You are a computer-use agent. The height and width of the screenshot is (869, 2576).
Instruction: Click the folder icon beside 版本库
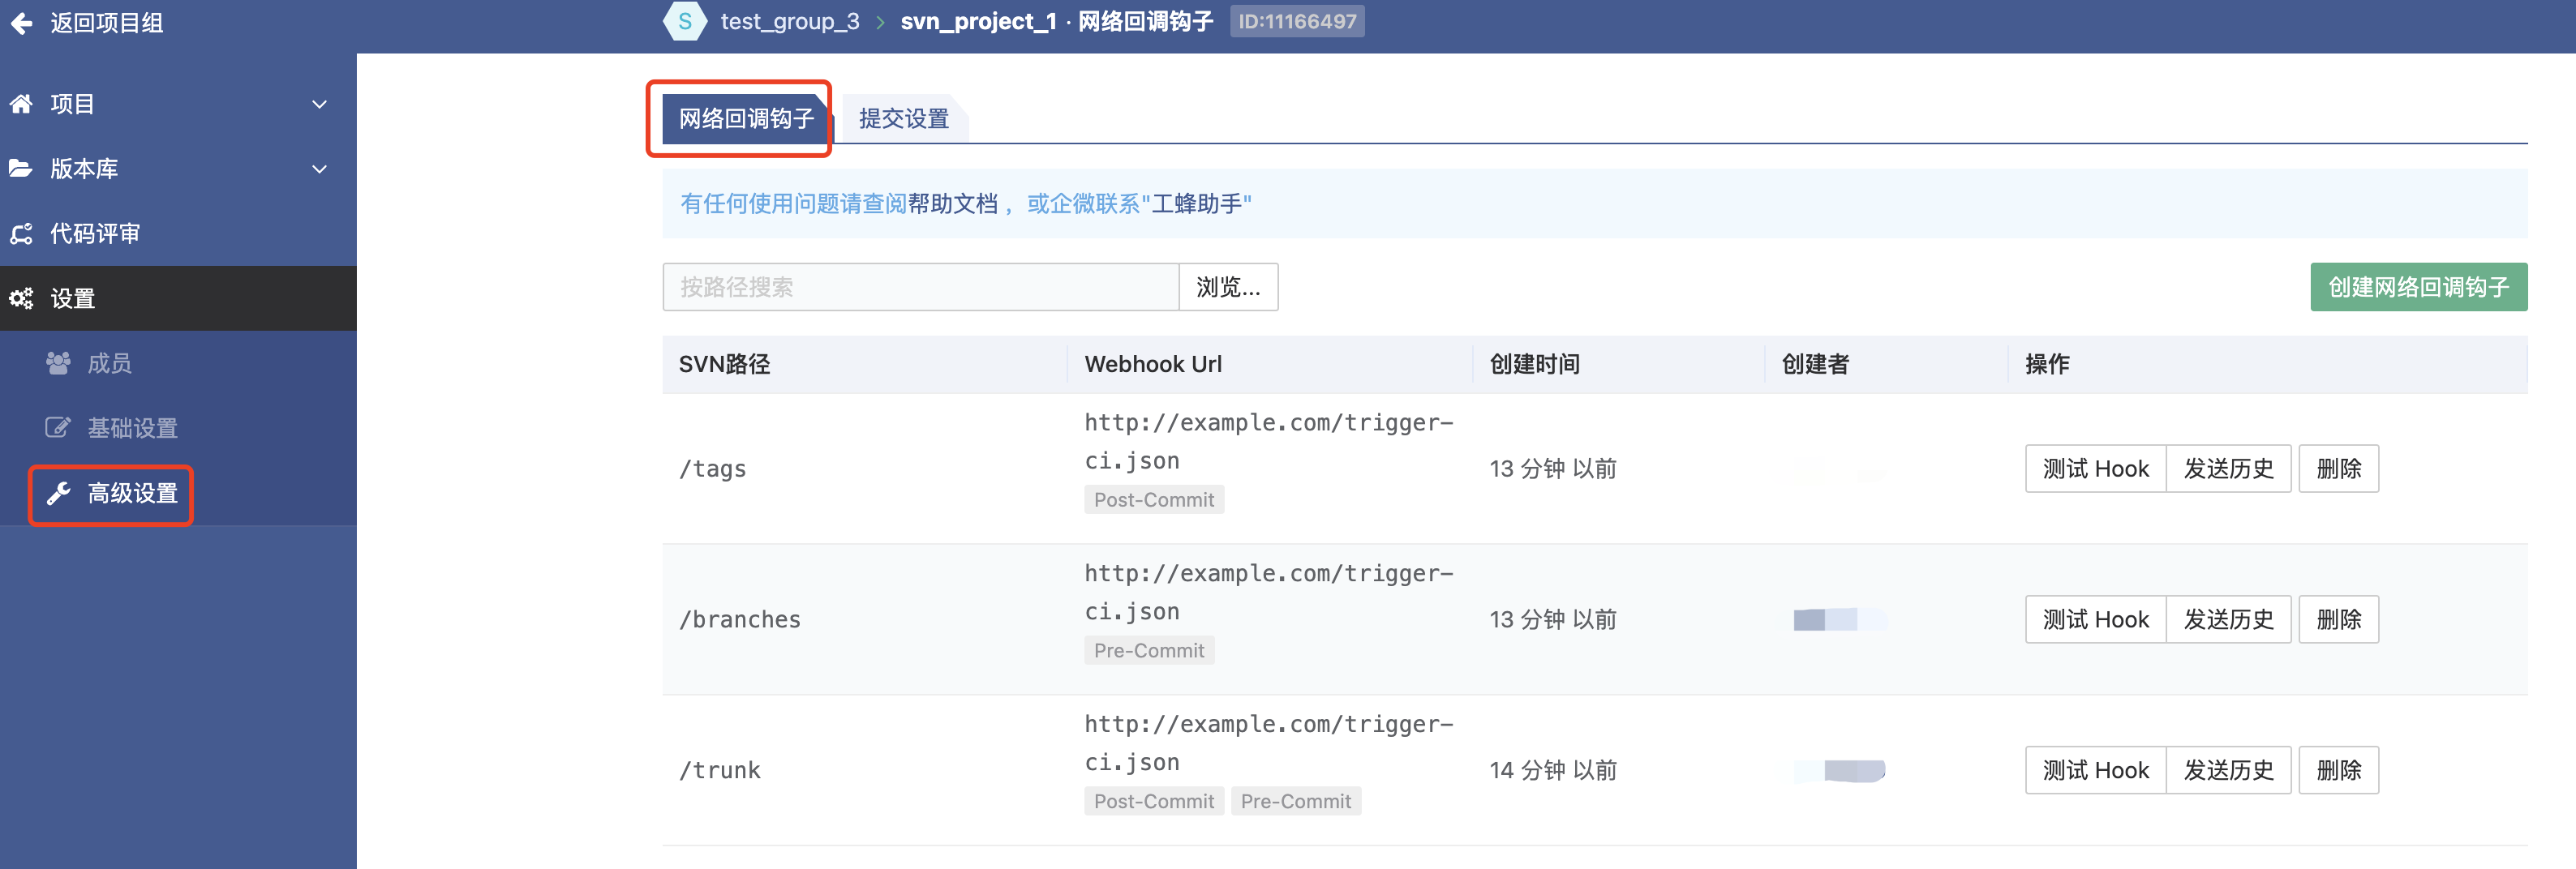pos(21,169)
